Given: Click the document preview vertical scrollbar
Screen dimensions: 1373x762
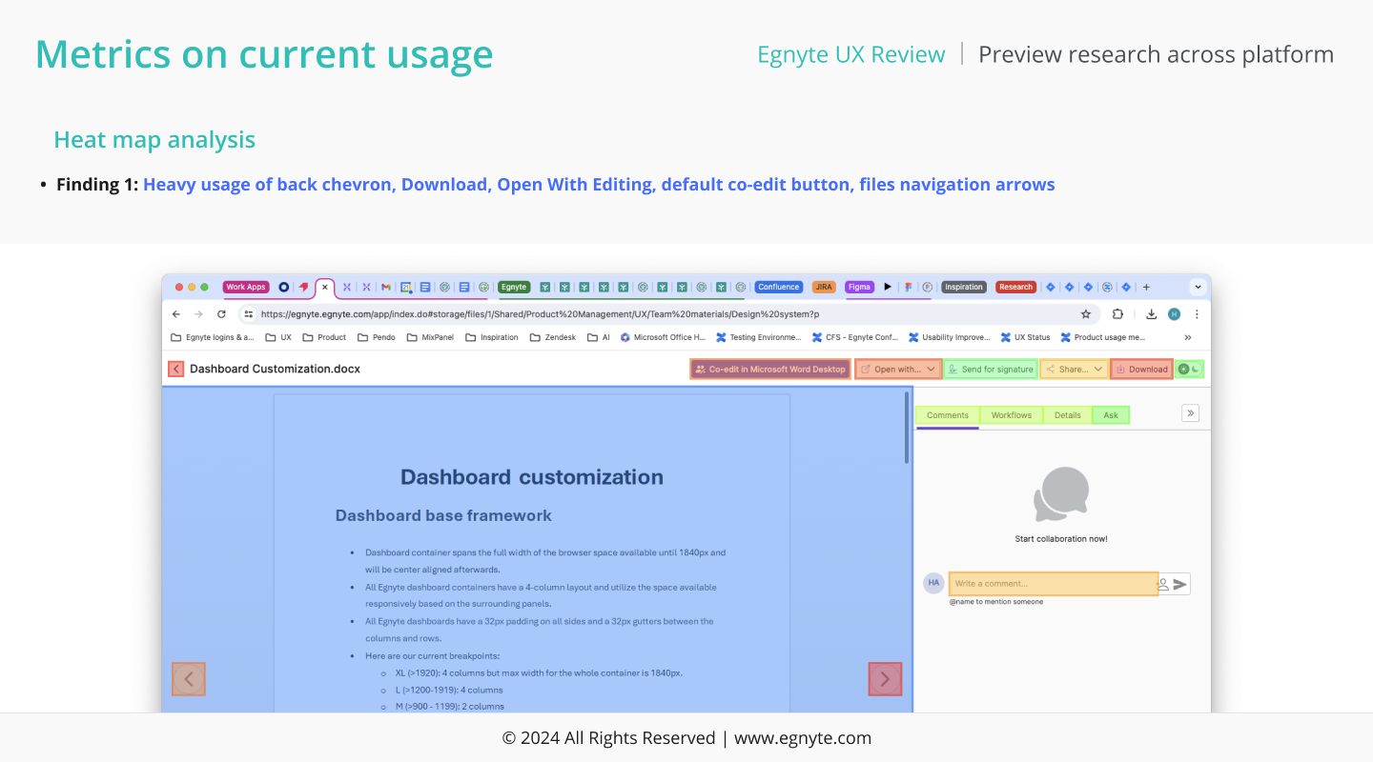Looking at the screenshot, I should click(x=907, y=427).
